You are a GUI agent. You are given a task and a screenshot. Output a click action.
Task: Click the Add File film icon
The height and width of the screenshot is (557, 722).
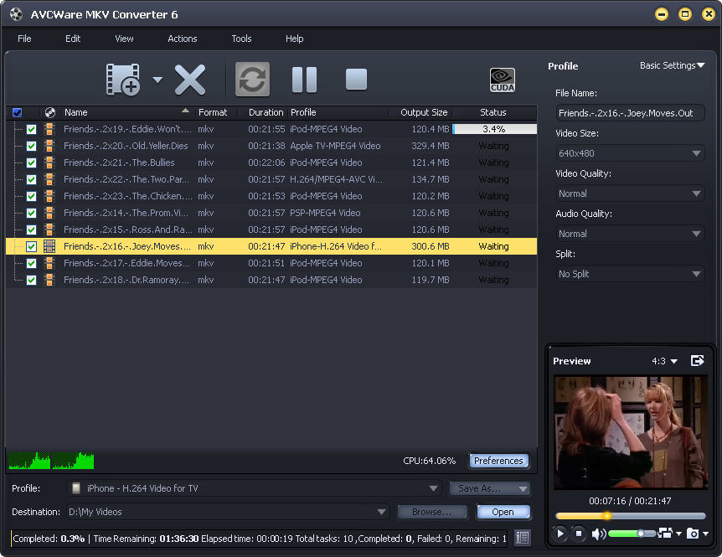pos(123,80)
